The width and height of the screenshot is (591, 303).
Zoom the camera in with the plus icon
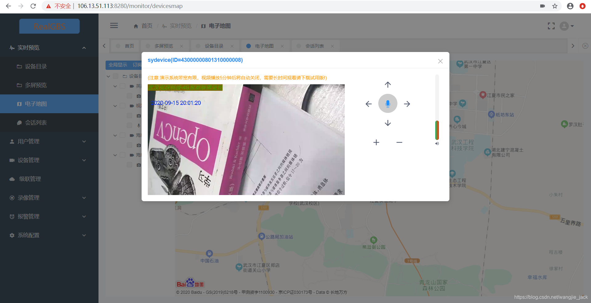click(376, 142)
